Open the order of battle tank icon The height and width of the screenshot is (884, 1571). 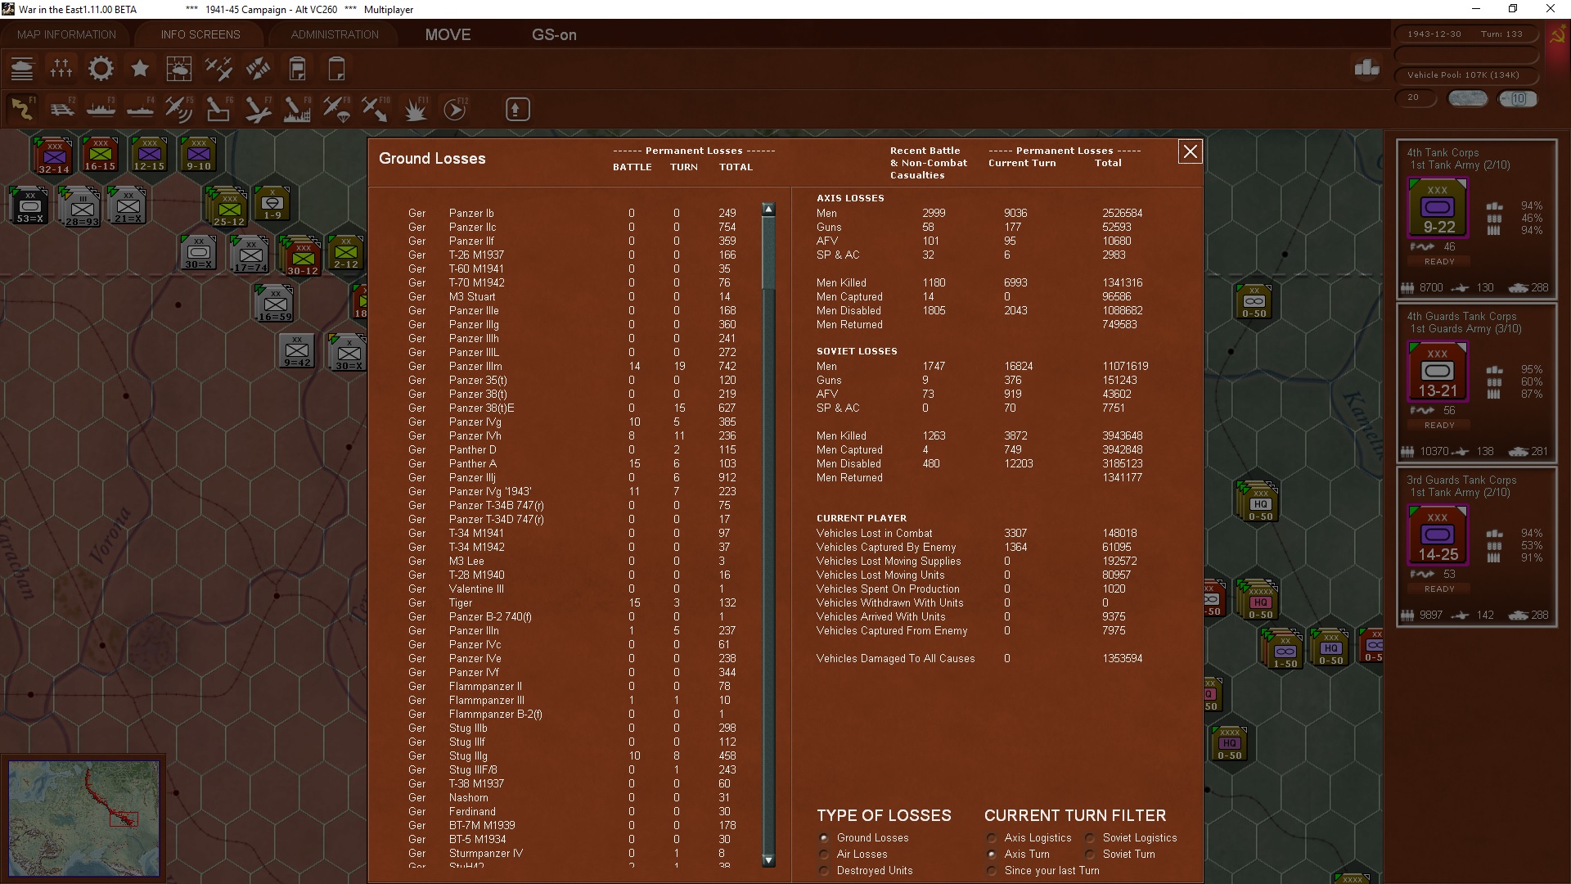22,69
